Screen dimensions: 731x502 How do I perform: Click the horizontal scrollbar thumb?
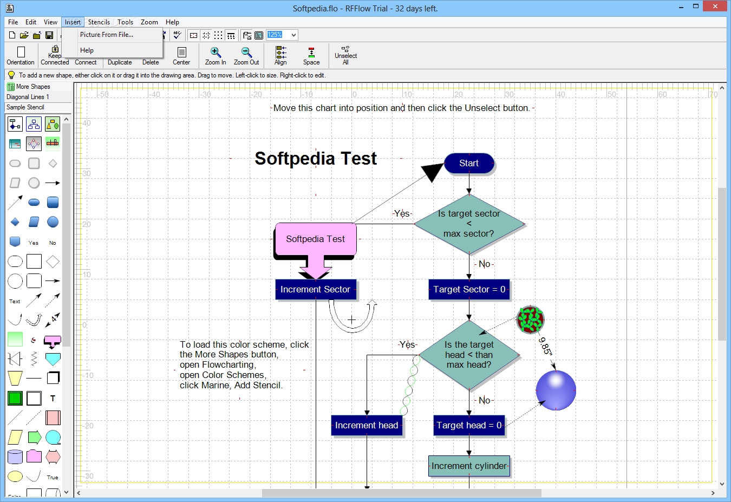pyautogui.click(x=402, y=493)
